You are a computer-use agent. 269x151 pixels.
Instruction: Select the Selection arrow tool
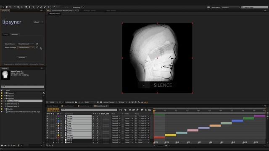click(3, 7)
